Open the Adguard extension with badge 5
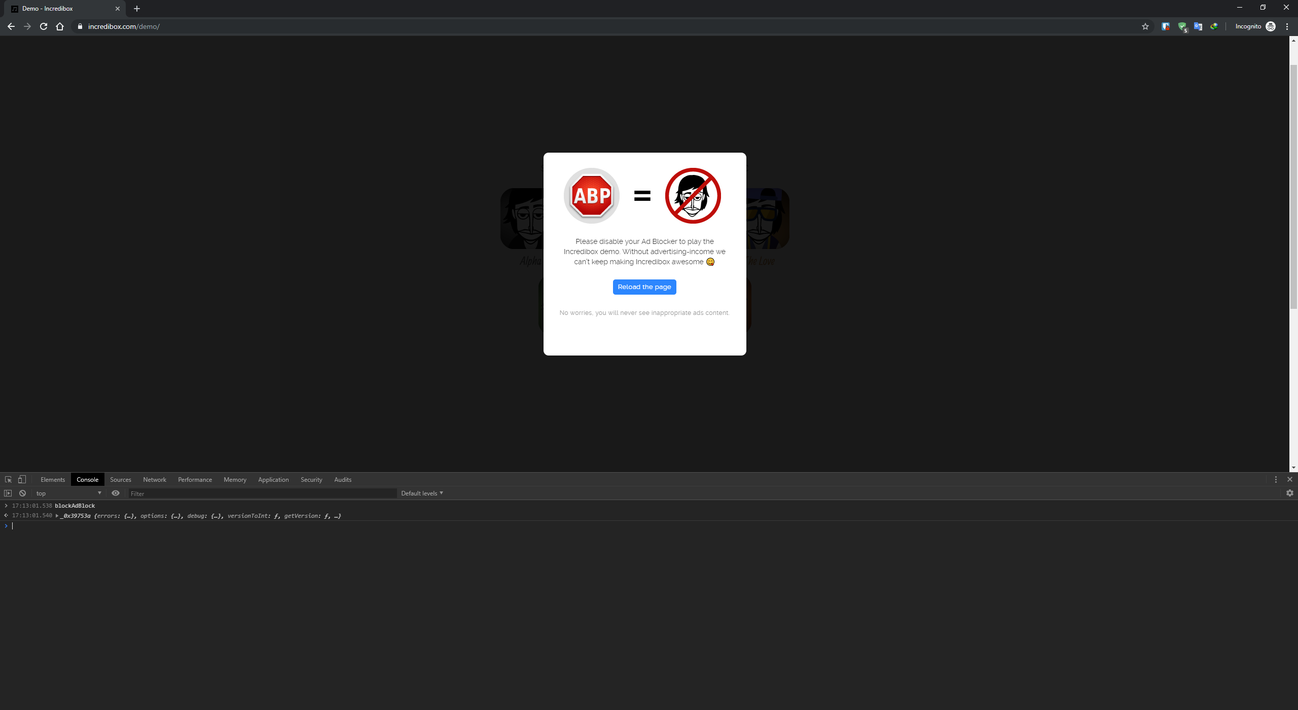Screen dimensions: 1298x710 [1182, 26]
